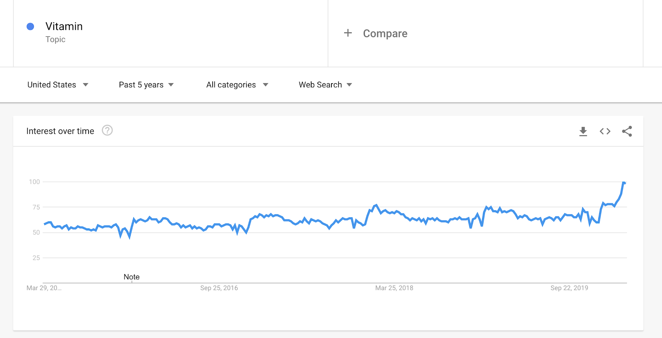Click the Topic label under Vitamin
Image resolution: width=662 pixels, height=338 pixels.
(x=55, y=39)
